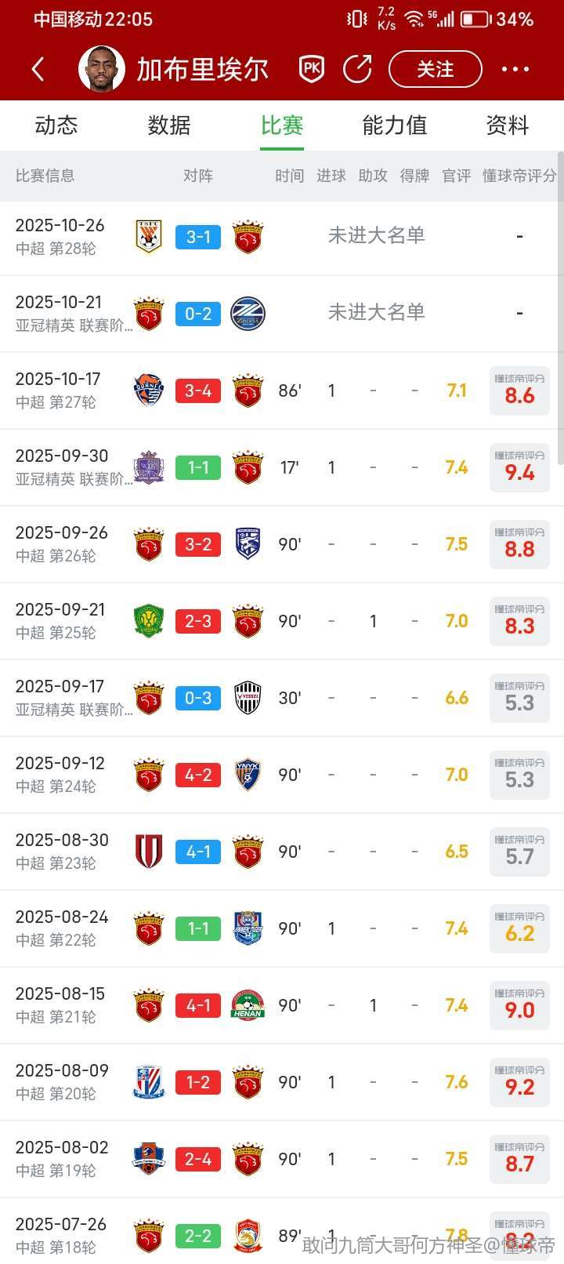Tap the home team crest on 2025-10-26 match
This screenshot has height=1264, width=564.
[x=149, y=237]
